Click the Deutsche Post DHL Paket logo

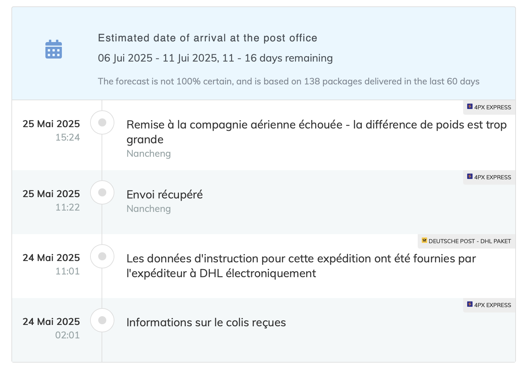(x=424, y=240)
